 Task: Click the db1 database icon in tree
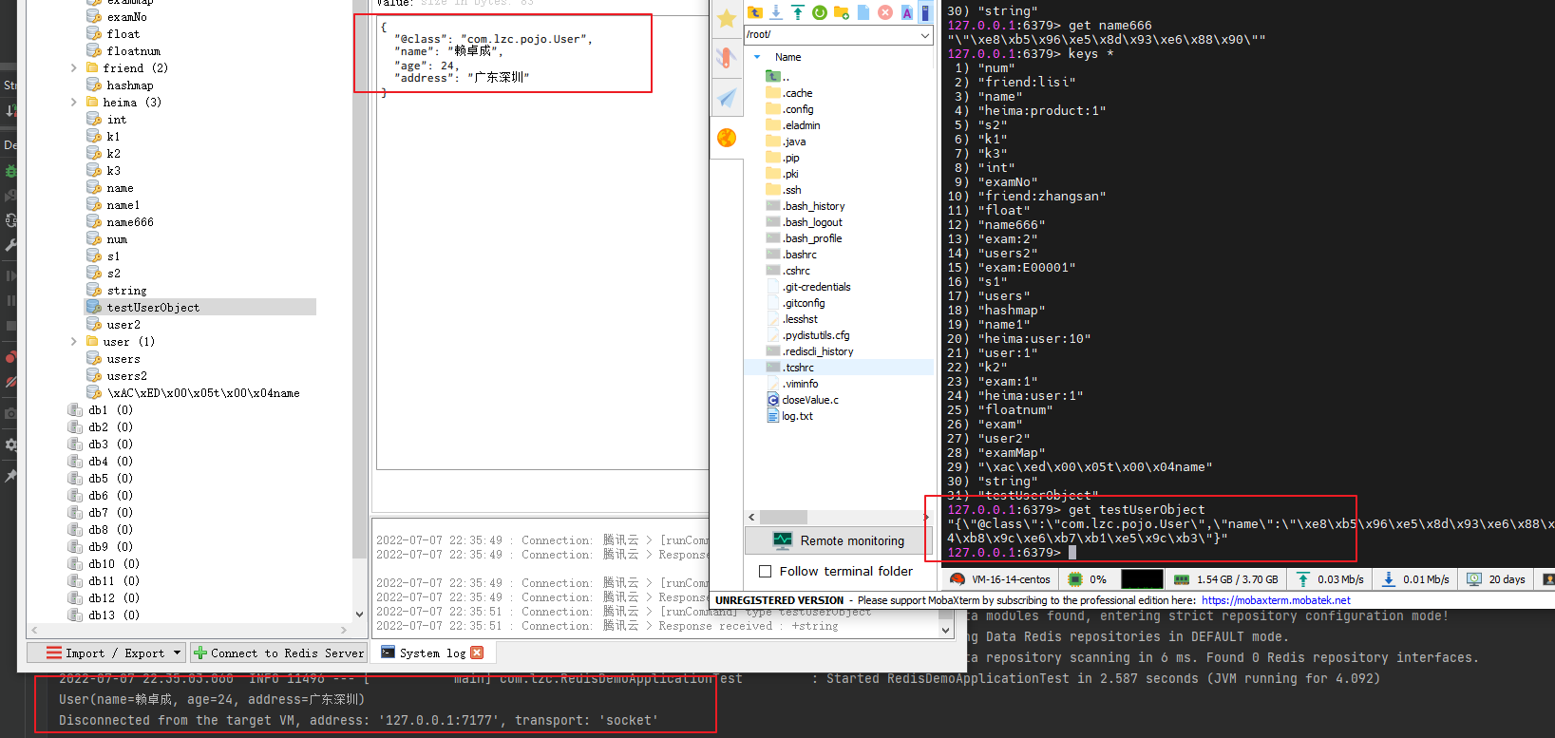[75, 410]
